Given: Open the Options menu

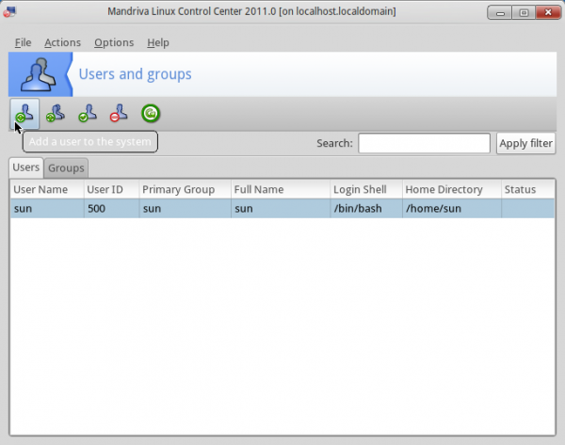Looking at the screenshot, I should [114, 42].
